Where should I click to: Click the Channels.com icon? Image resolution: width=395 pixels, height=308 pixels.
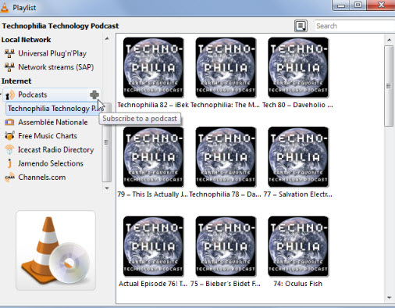click(x=9, y=177)
